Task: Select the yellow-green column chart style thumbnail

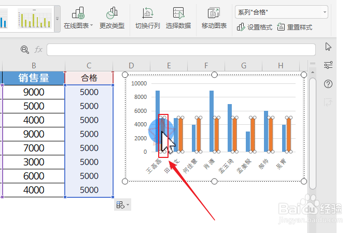Action: pyautogui.click(x=35, y=19)
